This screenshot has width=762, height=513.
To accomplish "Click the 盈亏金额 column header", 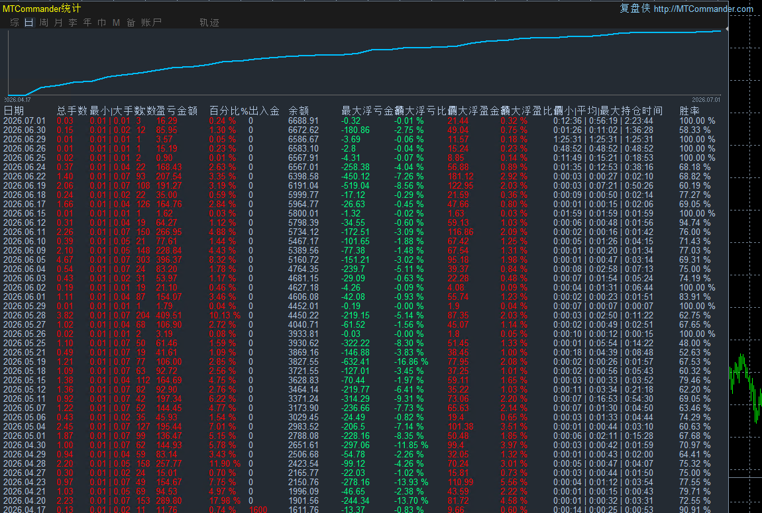I will (x=177, y=111).
